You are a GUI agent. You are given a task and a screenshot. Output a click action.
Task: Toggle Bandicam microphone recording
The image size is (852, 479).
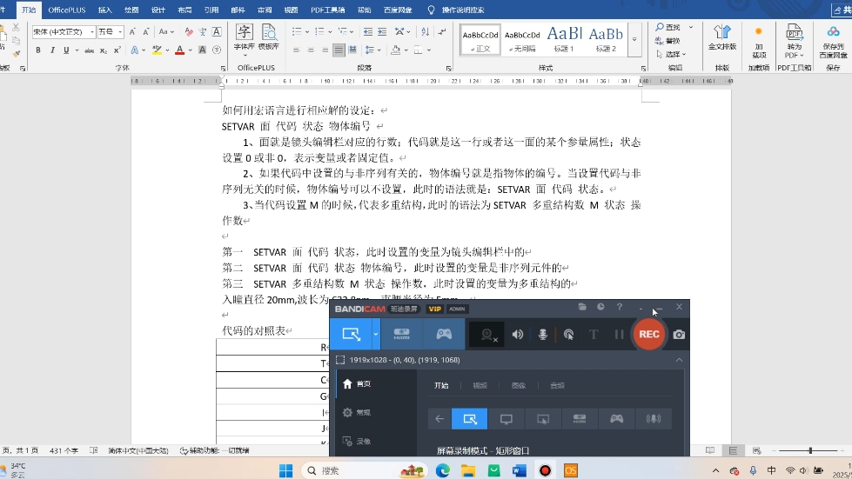point(542,334)
